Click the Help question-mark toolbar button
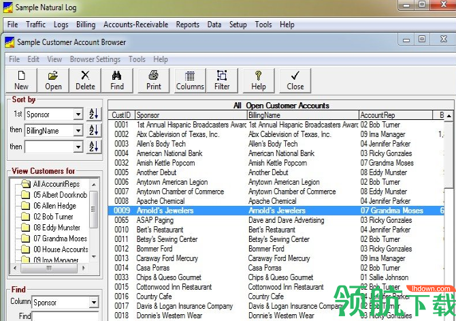456x321 pixels. pyautogui.click(x=259, y=80)
